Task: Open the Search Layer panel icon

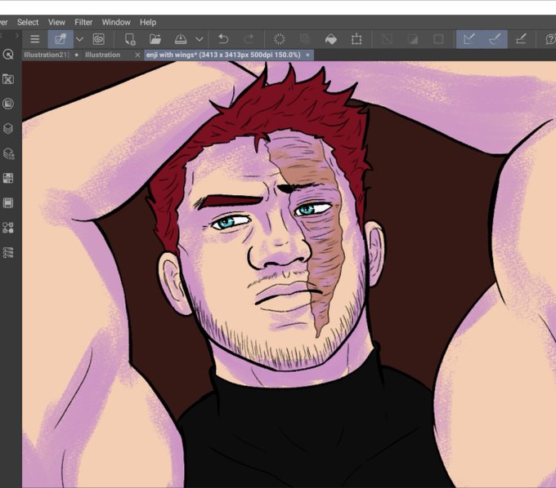Action: [x=8, y=153]
